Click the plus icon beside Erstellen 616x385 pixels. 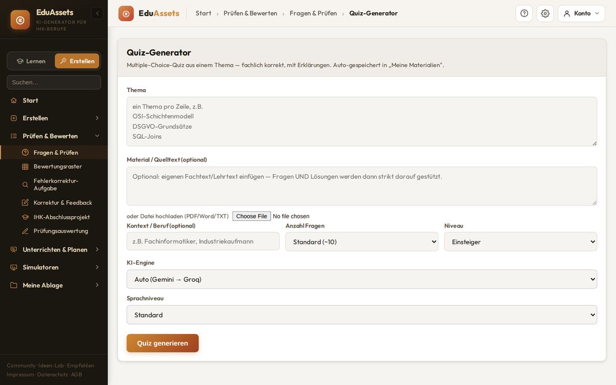(14, 118)
